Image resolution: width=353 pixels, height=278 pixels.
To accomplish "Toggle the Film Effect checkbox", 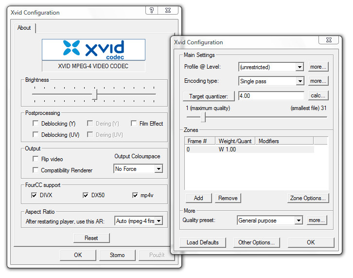I will tap(134, 123).
